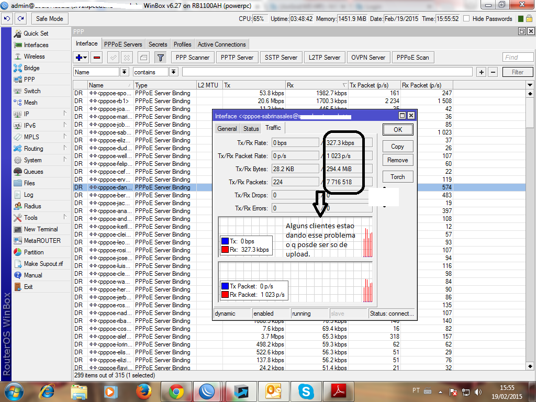Open the contains condition dropdown
536x402 pixels.
pyautogui.click(x=174, y=72)
